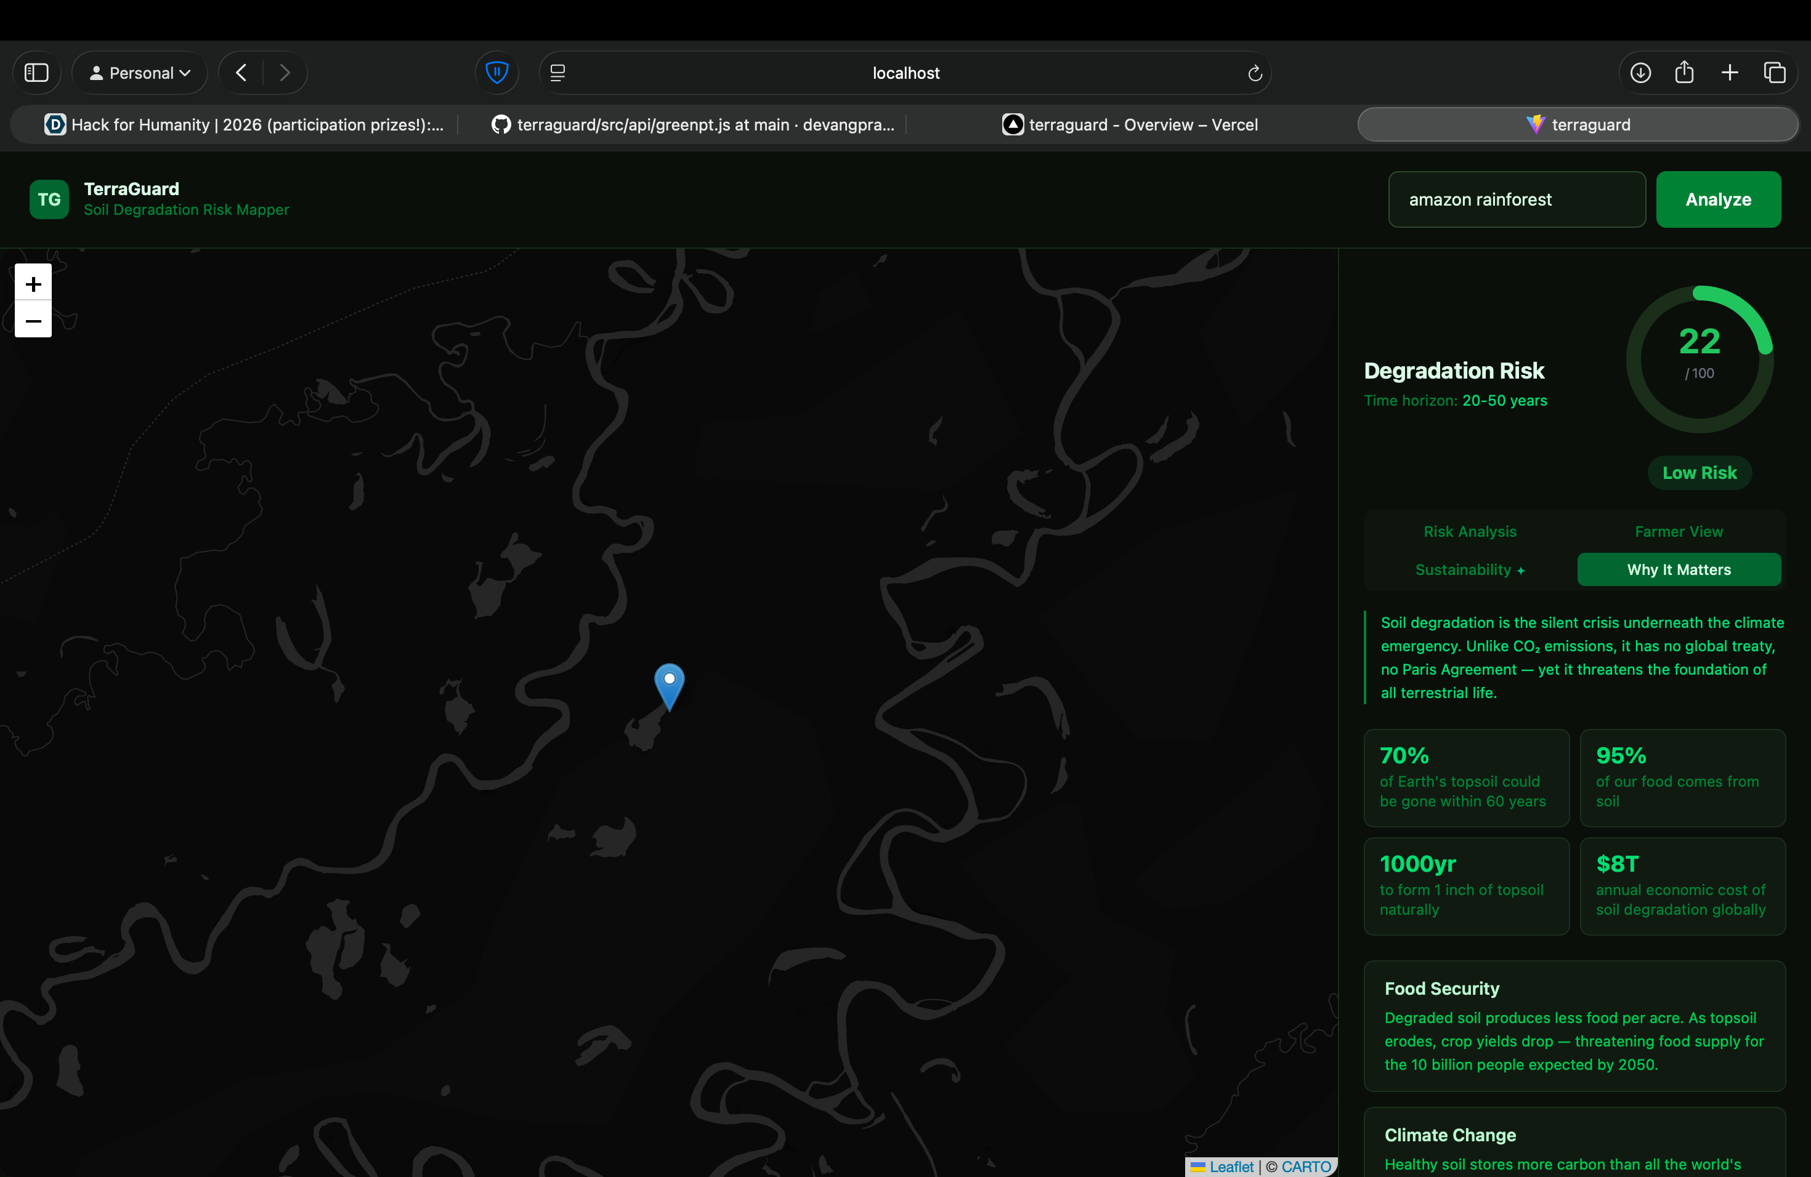This screenshot has width=1811, height=1177.
Task: Click the amazon rainforest search field
Action: (x=1516, y=199)
